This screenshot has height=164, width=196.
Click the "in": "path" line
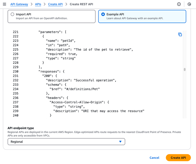point(58,45)
